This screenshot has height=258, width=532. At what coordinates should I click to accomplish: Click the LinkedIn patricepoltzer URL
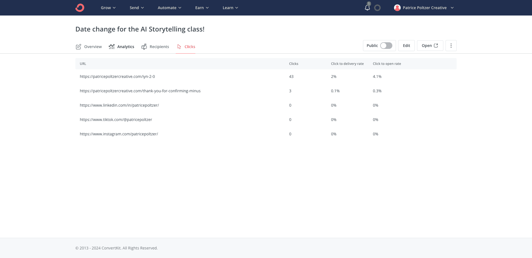[x=119, y=105]
